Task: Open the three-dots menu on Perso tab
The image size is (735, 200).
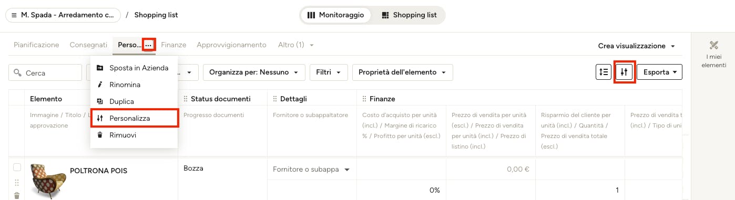Action: 149,45
